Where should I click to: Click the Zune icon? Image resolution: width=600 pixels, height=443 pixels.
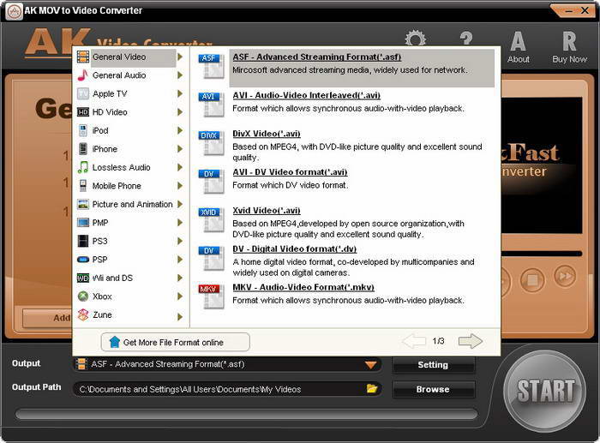[82, 314]
